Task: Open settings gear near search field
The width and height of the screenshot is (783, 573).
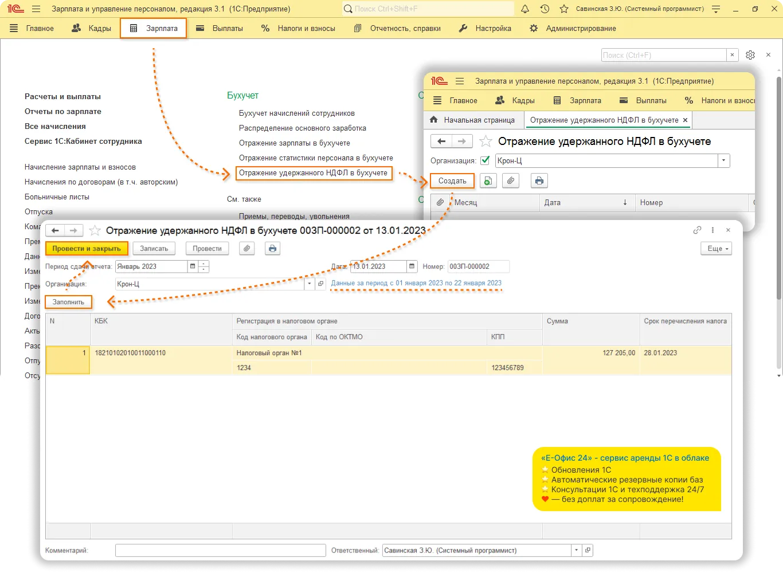Action: [750, 55]
